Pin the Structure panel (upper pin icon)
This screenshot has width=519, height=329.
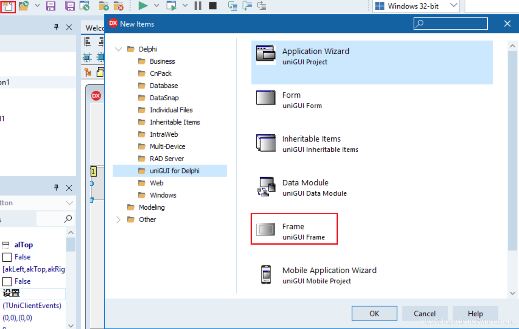56,27
